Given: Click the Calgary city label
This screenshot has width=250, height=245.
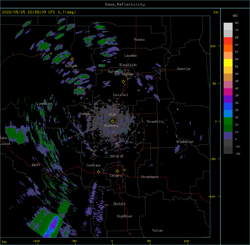Looking at the screenshot, I should (116, 175).
